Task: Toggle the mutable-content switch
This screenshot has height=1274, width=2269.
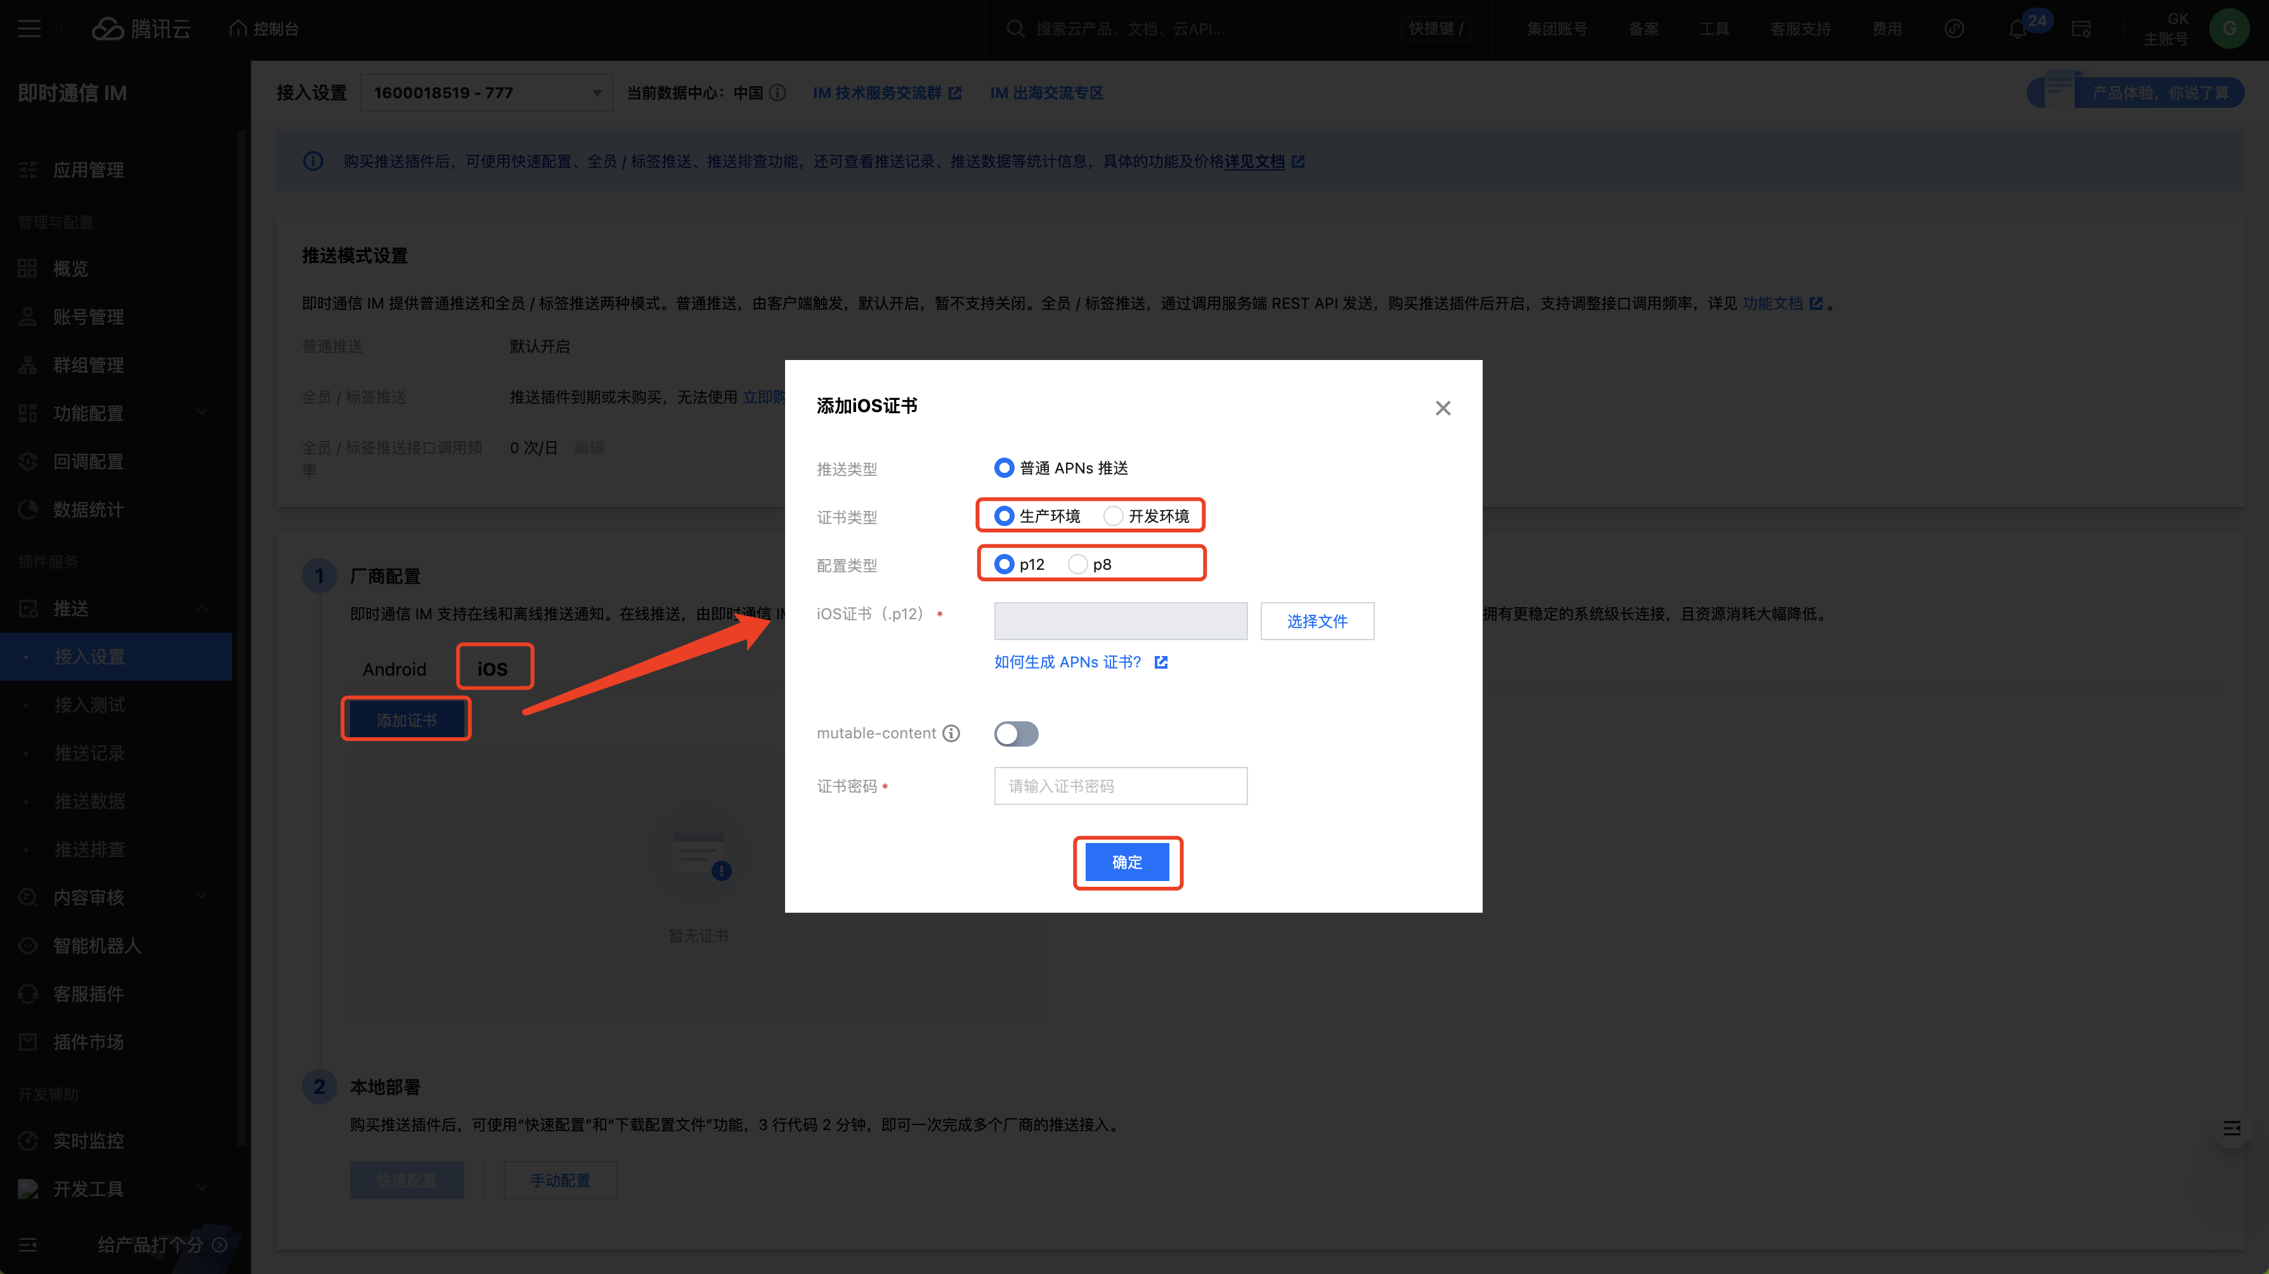Action: 1017,733
